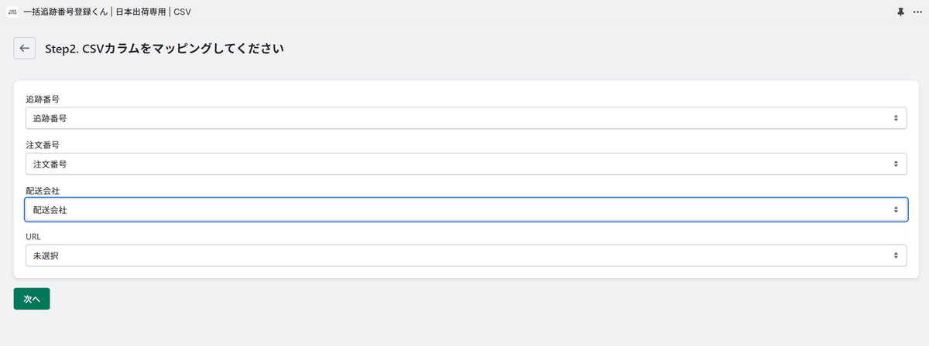Screen dimensions: 929x346
Task: Click the up-down arrows on URL select
Action: tap(896, 255)
